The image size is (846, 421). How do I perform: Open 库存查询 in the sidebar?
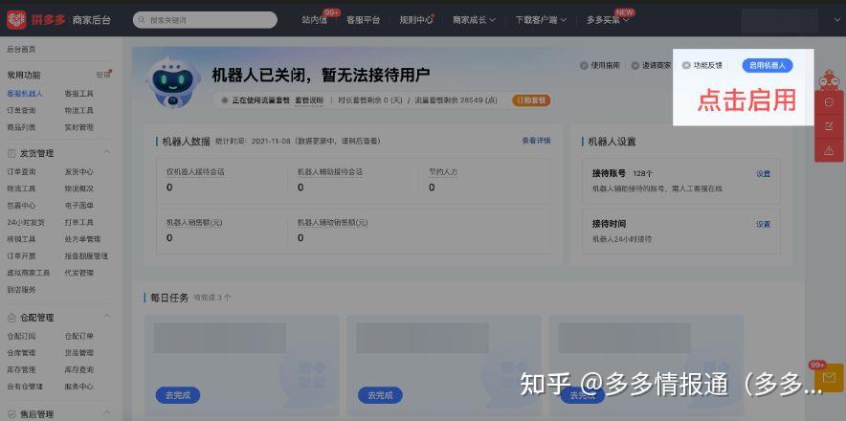pos(78,369)
